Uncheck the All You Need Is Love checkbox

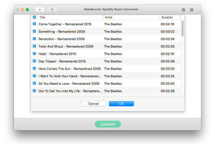34,83
